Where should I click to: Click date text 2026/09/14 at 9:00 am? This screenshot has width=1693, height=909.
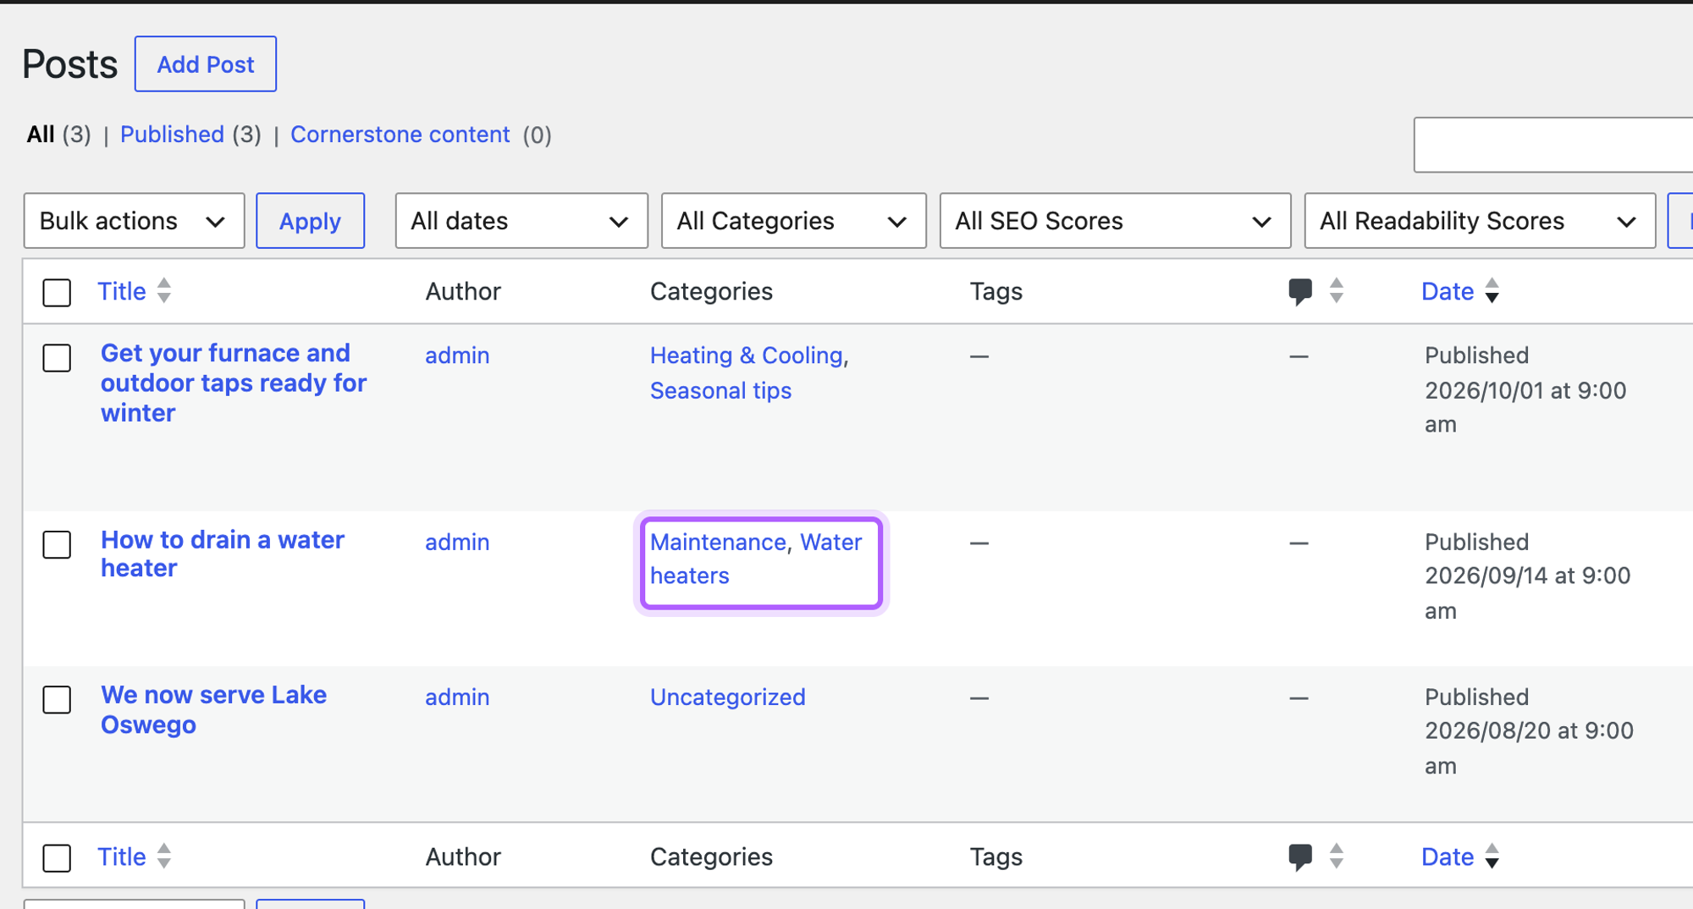(1527, 592)
